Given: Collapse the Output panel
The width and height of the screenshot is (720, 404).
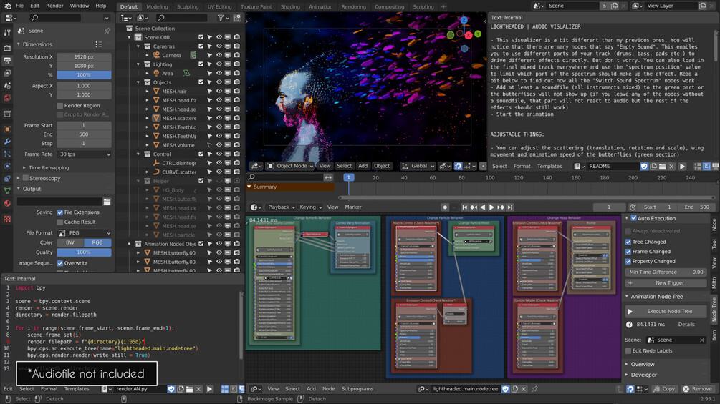Looking at the screenshot, I should [30, 189].
